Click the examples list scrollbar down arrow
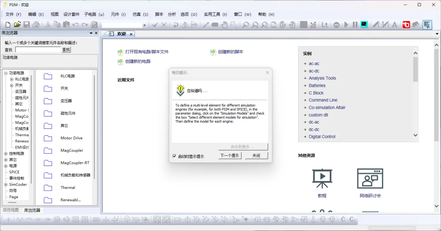This screenshot has width=441, height=231. coord(415,135)
